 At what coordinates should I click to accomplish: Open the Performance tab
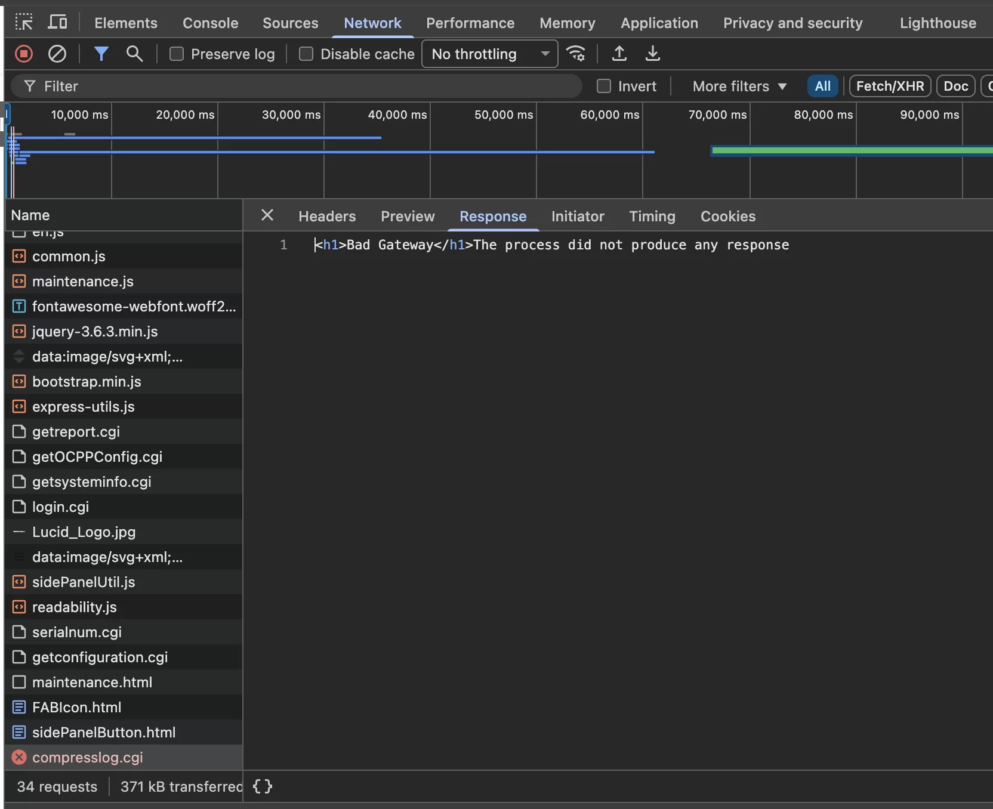tap(470, 23)
